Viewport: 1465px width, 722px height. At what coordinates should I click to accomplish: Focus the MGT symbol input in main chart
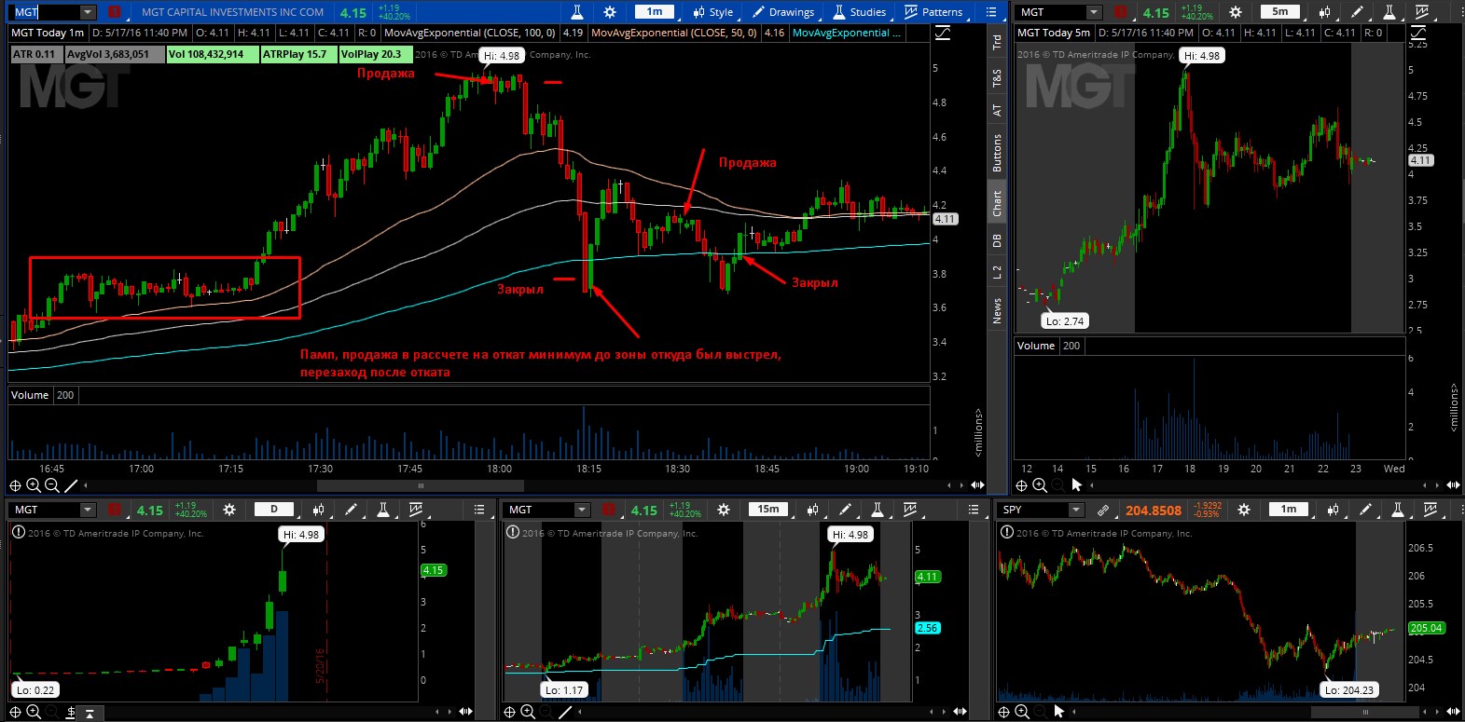[x=46, y=12]
